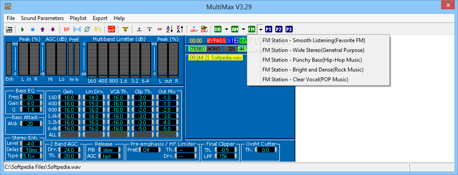
Task: Toggle the red BYPASS indicator
Action: pyautogui.click(x=217, y=41)
